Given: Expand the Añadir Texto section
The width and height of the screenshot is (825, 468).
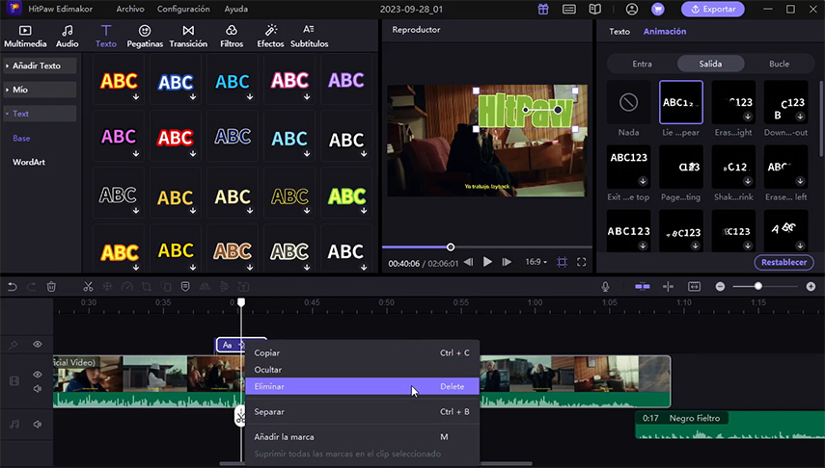Looking at the screenshot, I should click(x=40, y=65).
